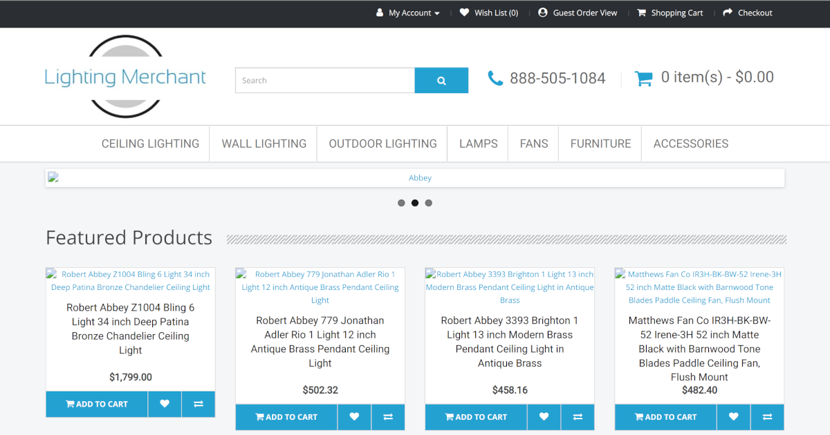Compare the Jonathan Adler Rio pendant
Image resolution: width=830 pixels, height=435 pixels.
pyautogui.click(x=388, y=417)
